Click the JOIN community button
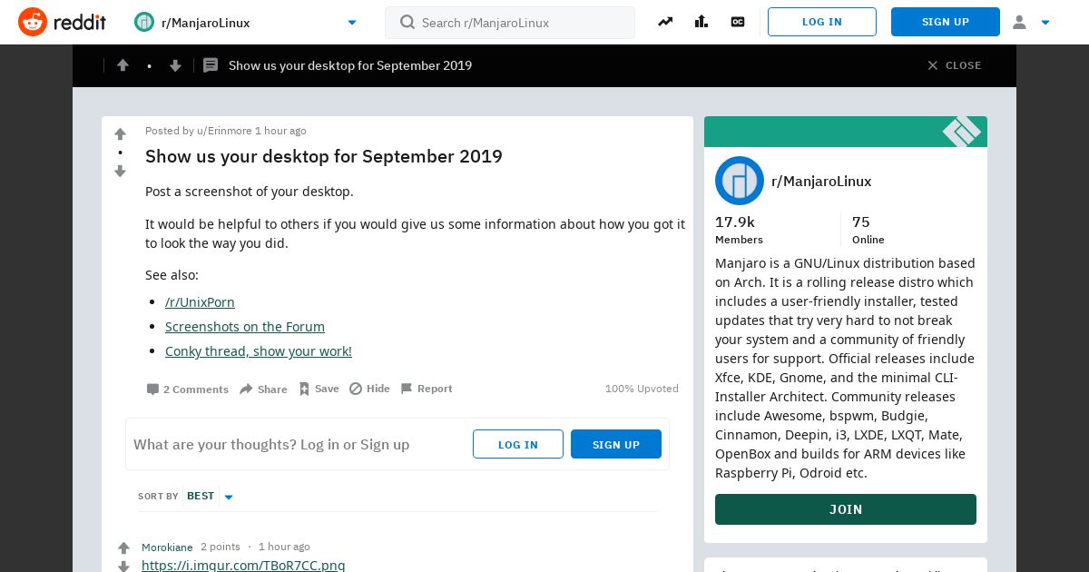This screenshot has width=1089, height=572. click(x=846, y=509)
